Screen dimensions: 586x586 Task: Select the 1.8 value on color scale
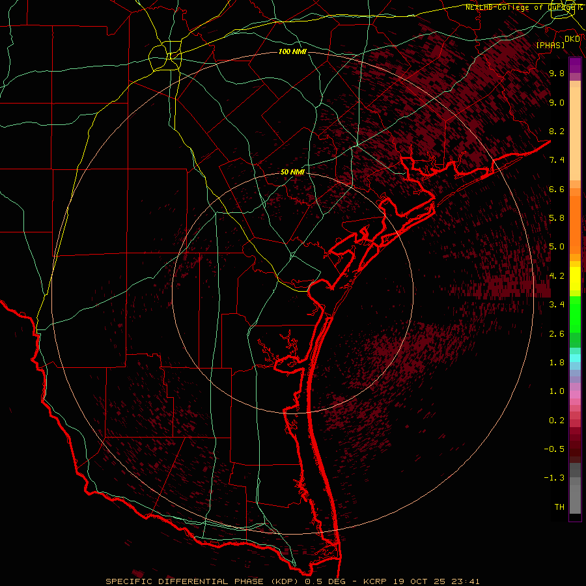click(557, 363)
